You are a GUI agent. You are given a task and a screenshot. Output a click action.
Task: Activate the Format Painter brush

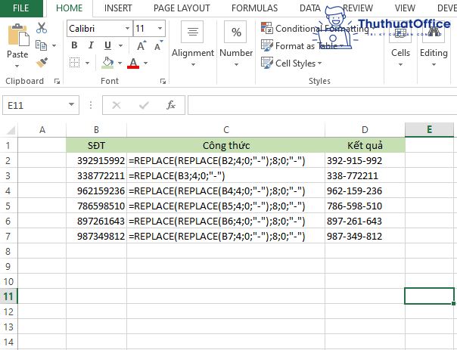pyautogui.click(x=42, y=62)
